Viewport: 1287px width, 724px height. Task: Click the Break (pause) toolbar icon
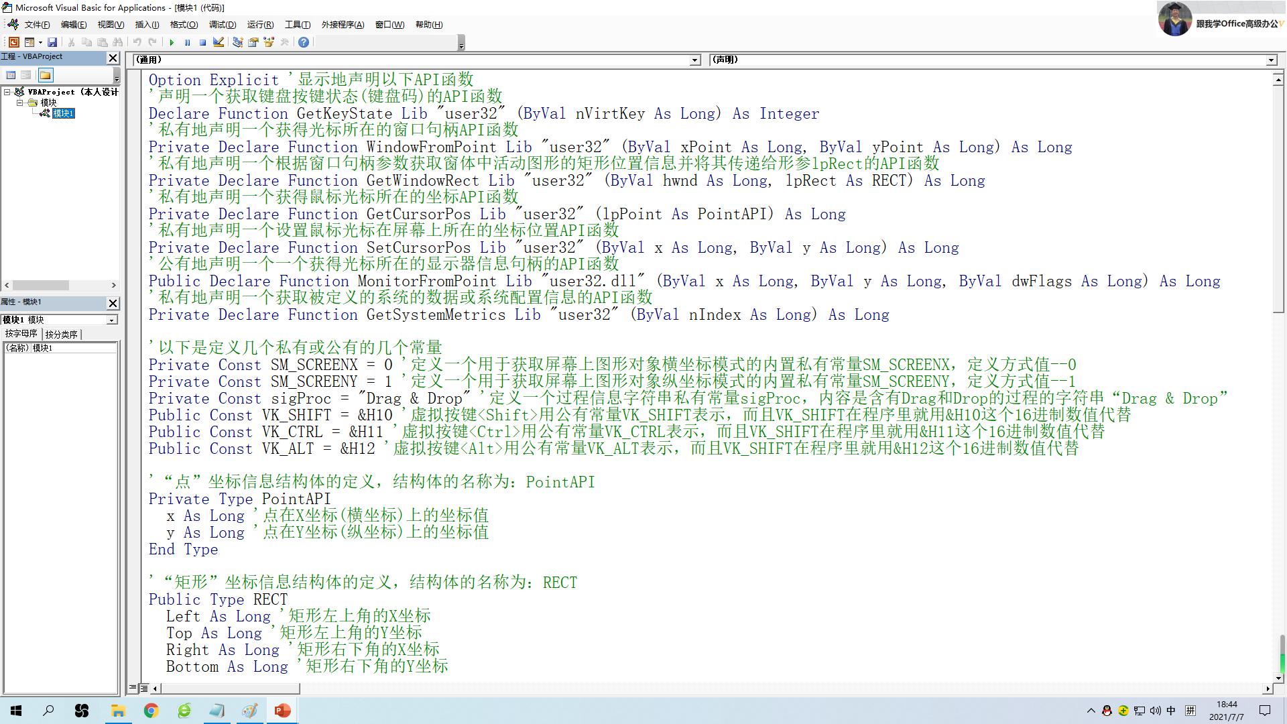pos(187,42)
